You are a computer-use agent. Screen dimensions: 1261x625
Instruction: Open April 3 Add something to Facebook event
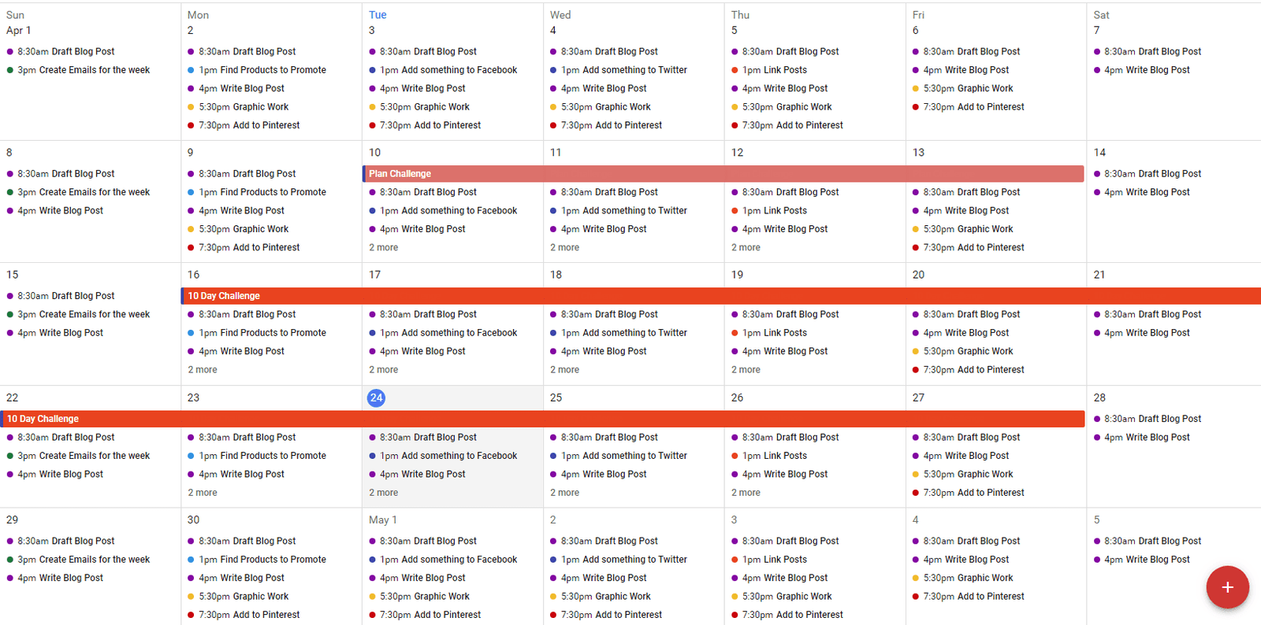tap(443, 70)
